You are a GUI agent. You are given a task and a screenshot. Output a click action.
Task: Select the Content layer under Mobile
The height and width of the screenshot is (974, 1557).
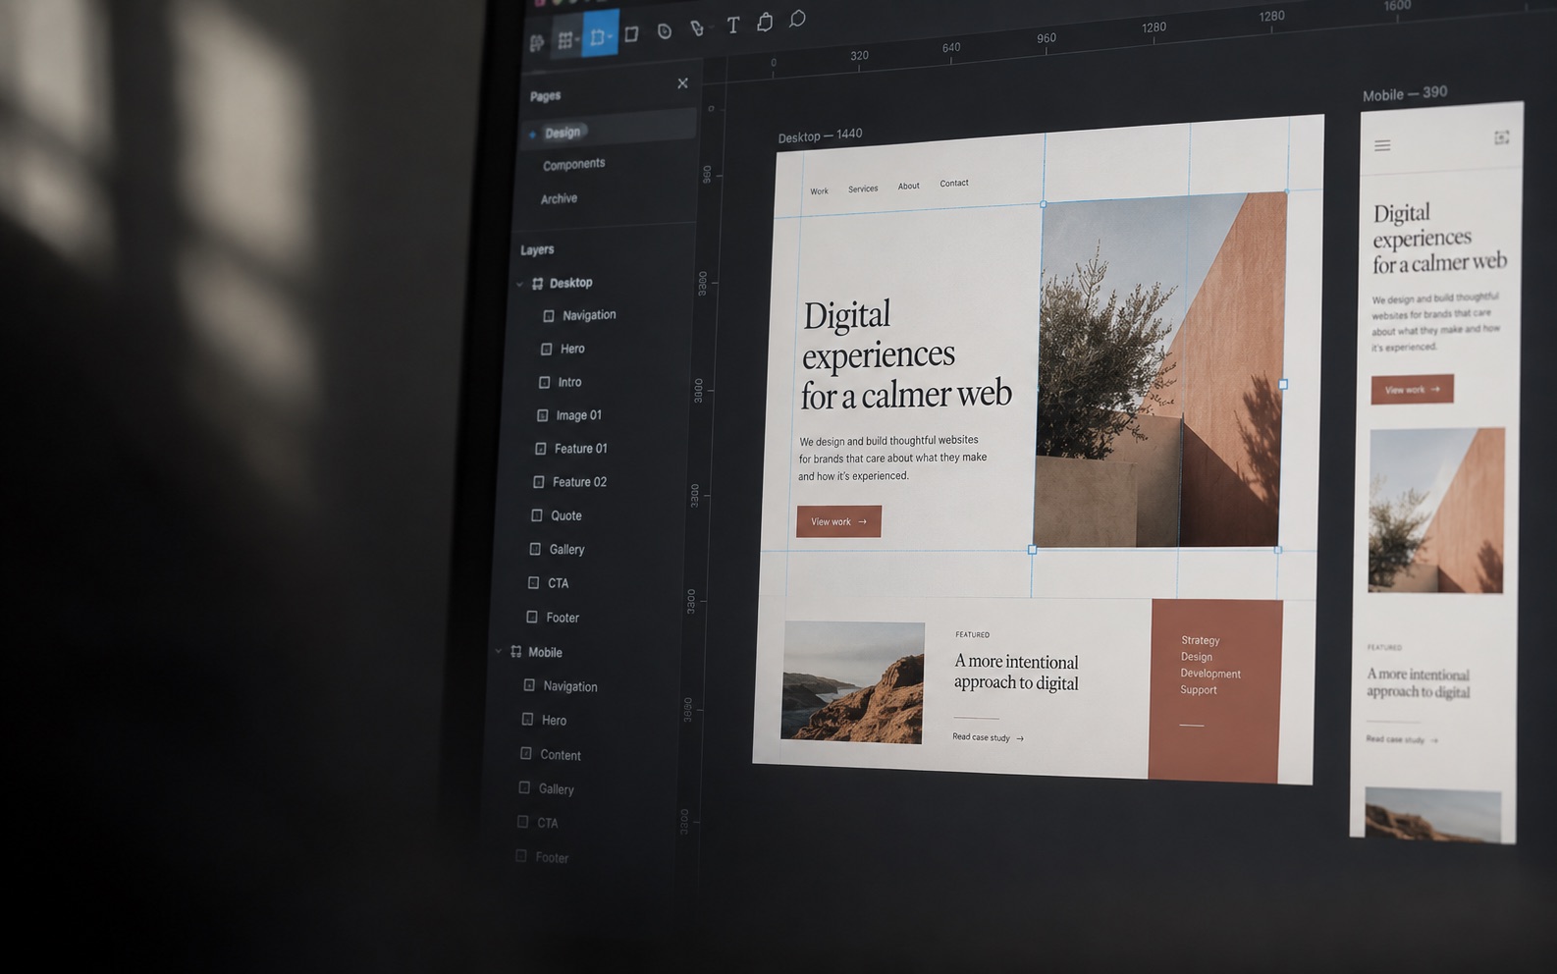550,754
